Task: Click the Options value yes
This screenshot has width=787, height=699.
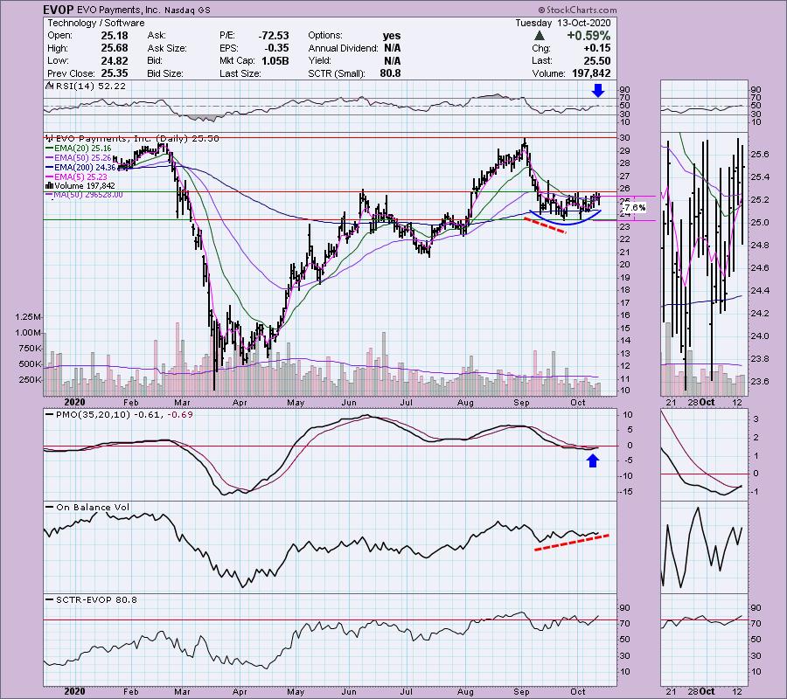Action: (x=392, y=36)
